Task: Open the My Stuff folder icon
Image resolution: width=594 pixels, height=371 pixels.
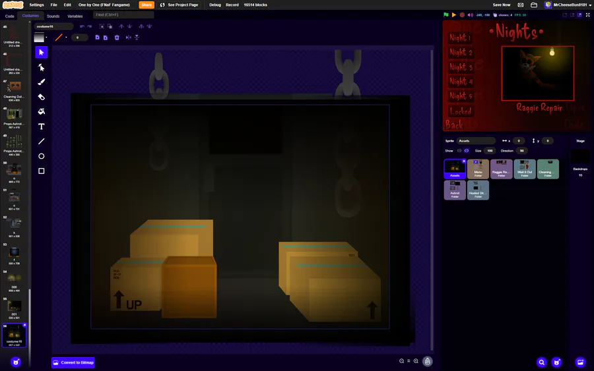Action: [x=534, y=5]
